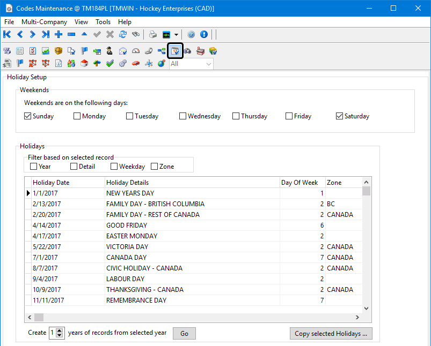Click the refresh data icon

123,35
